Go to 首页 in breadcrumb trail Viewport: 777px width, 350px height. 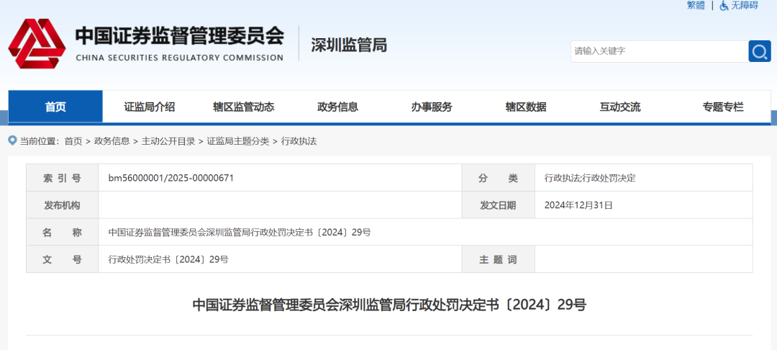(73, 141)
